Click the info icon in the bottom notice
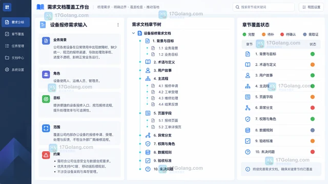The height and width of the screenshot is (184, 328). (248, 169)
